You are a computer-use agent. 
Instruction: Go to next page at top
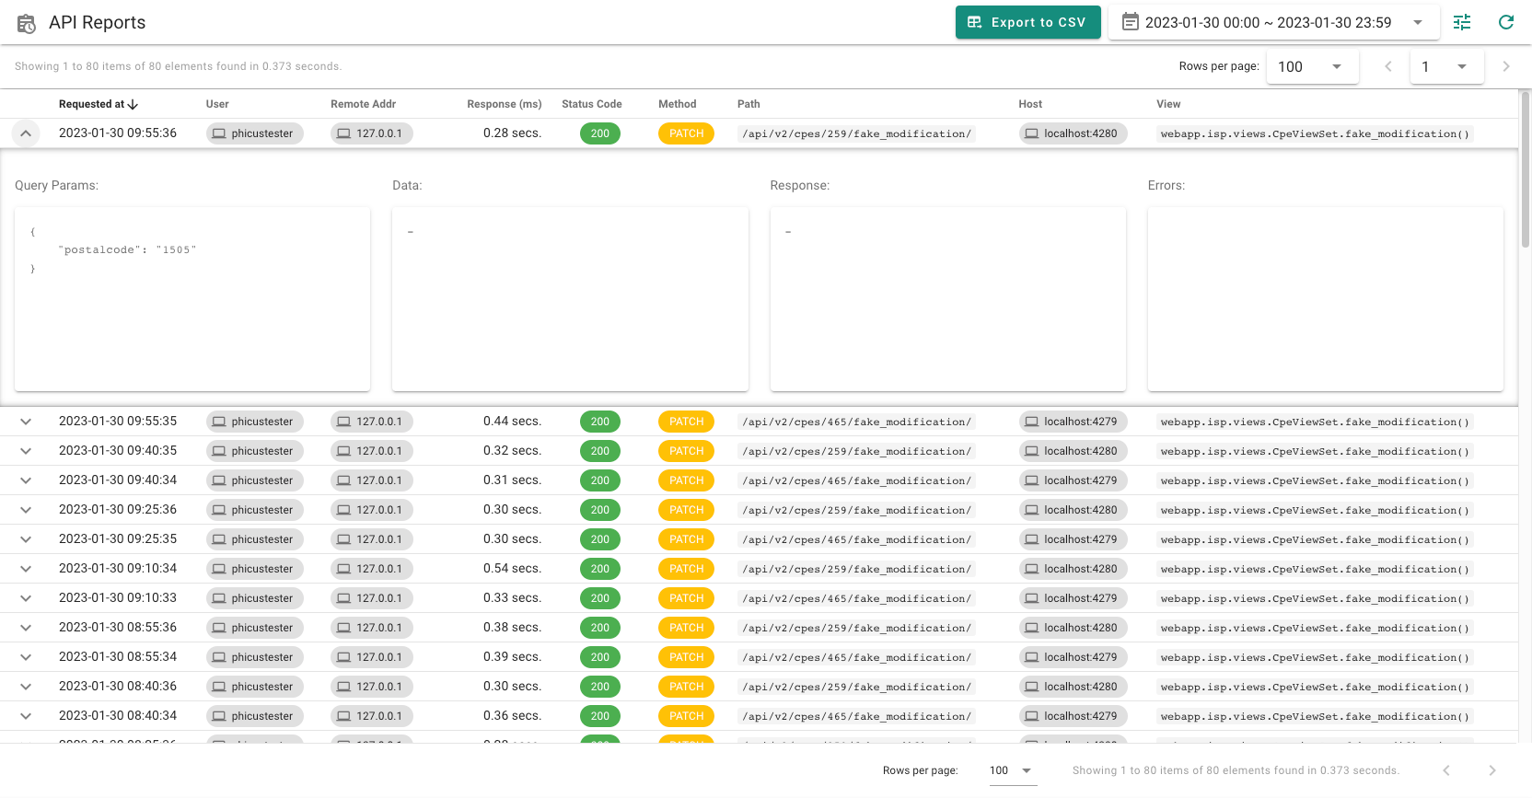[1506, 66]
